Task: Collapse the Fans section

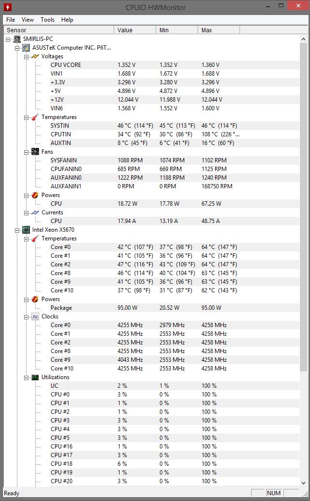Action: [26, 152]
